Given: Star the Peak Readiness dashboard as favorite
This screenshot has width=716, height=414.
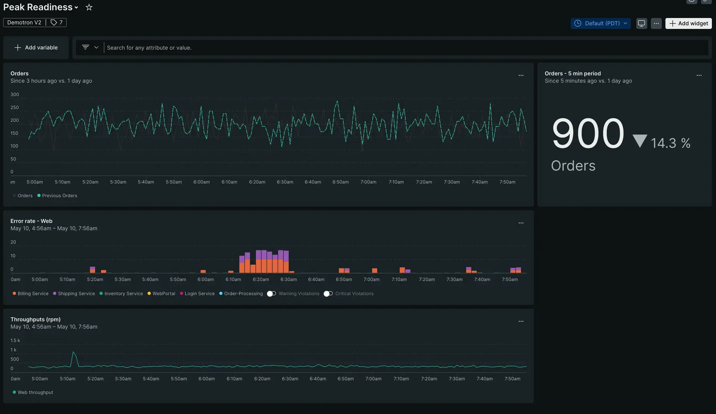Looking at the screenshot, I should [x=89, y=7].
